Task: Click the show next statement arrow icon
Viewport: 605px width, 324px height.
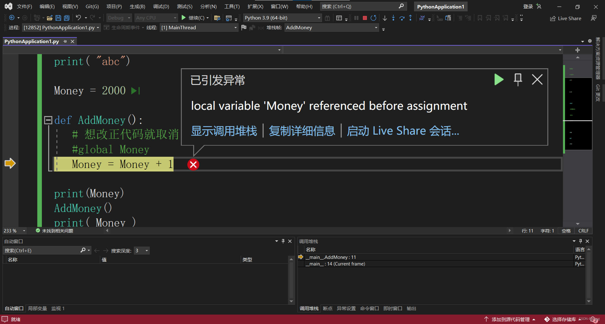Action: click(x=385, y=18)
